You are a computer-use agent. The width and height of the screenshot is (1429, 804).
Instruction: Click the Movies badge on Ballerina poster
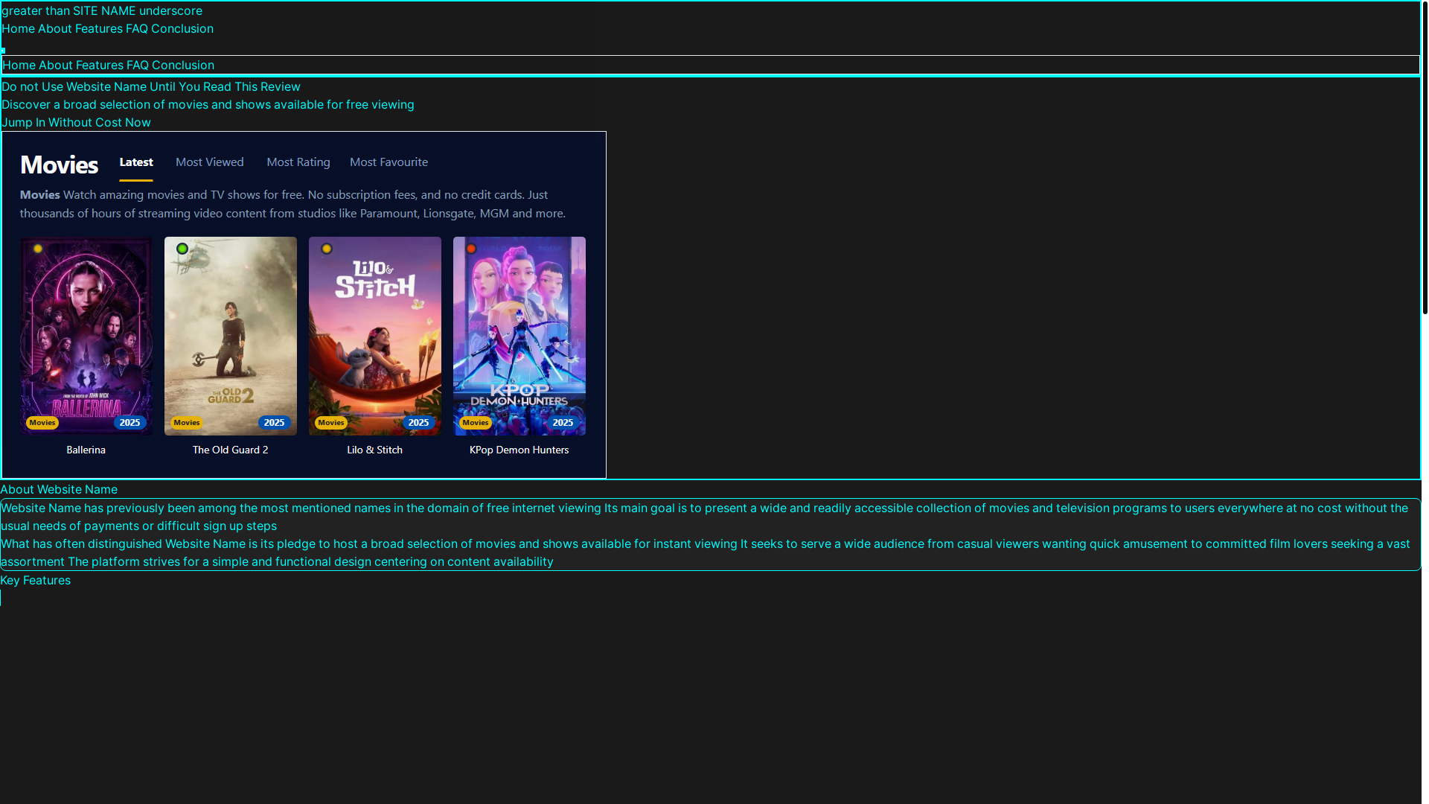(x=42, y=423)
